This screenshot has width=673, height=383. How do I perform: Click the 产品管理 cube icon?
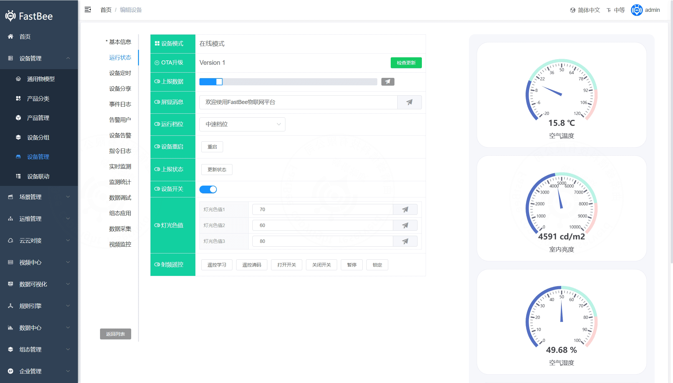point(18,118)
